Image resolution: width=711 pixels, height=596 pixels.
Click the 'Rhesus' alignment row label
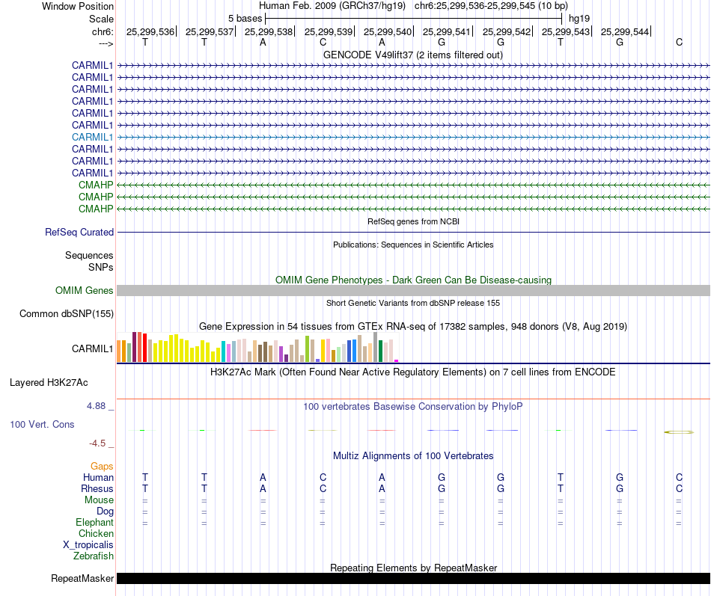97,488
